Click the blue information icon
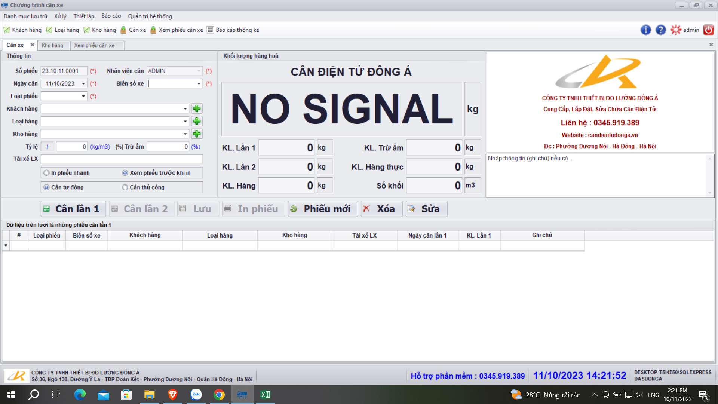 645,30
